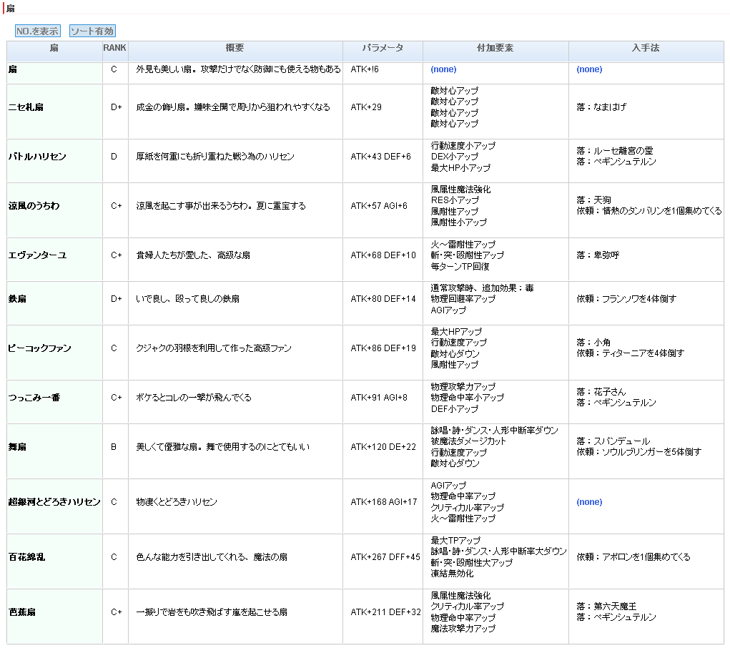Click the 付加要素 column header
This screenshot has height=648, width=730.
(495, 49)
